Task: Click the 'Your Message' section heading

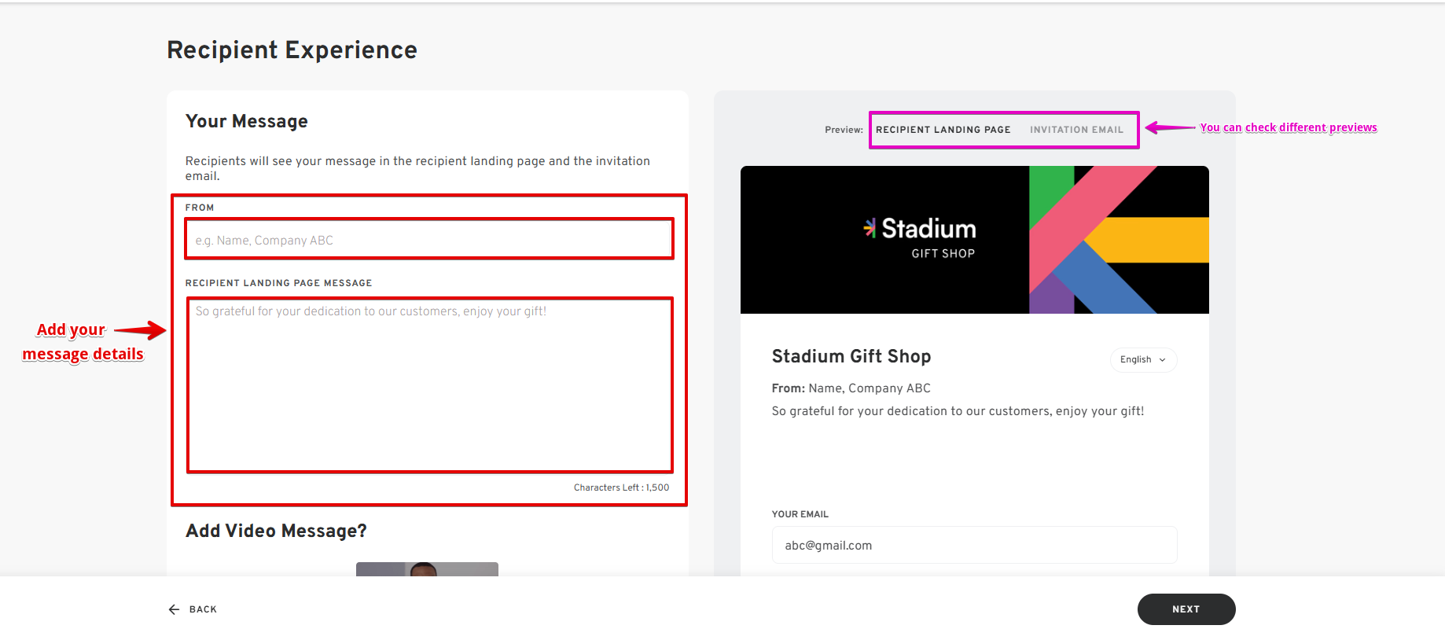Action: tap(246, 121)
